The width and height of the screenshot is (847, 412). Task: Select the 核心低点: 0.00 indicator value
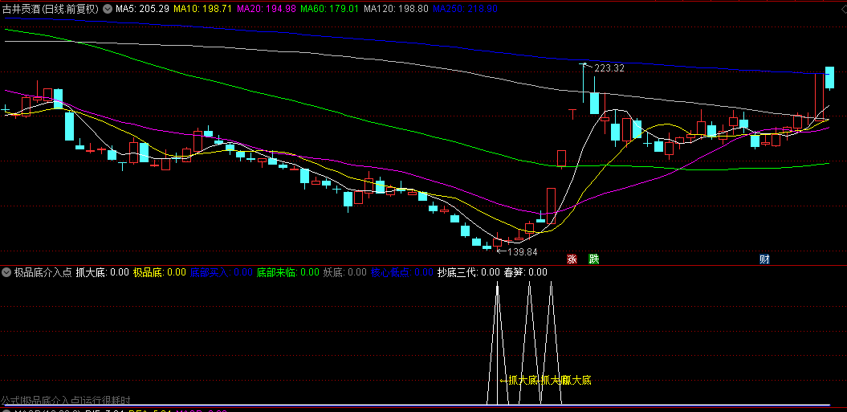(402, 272)
